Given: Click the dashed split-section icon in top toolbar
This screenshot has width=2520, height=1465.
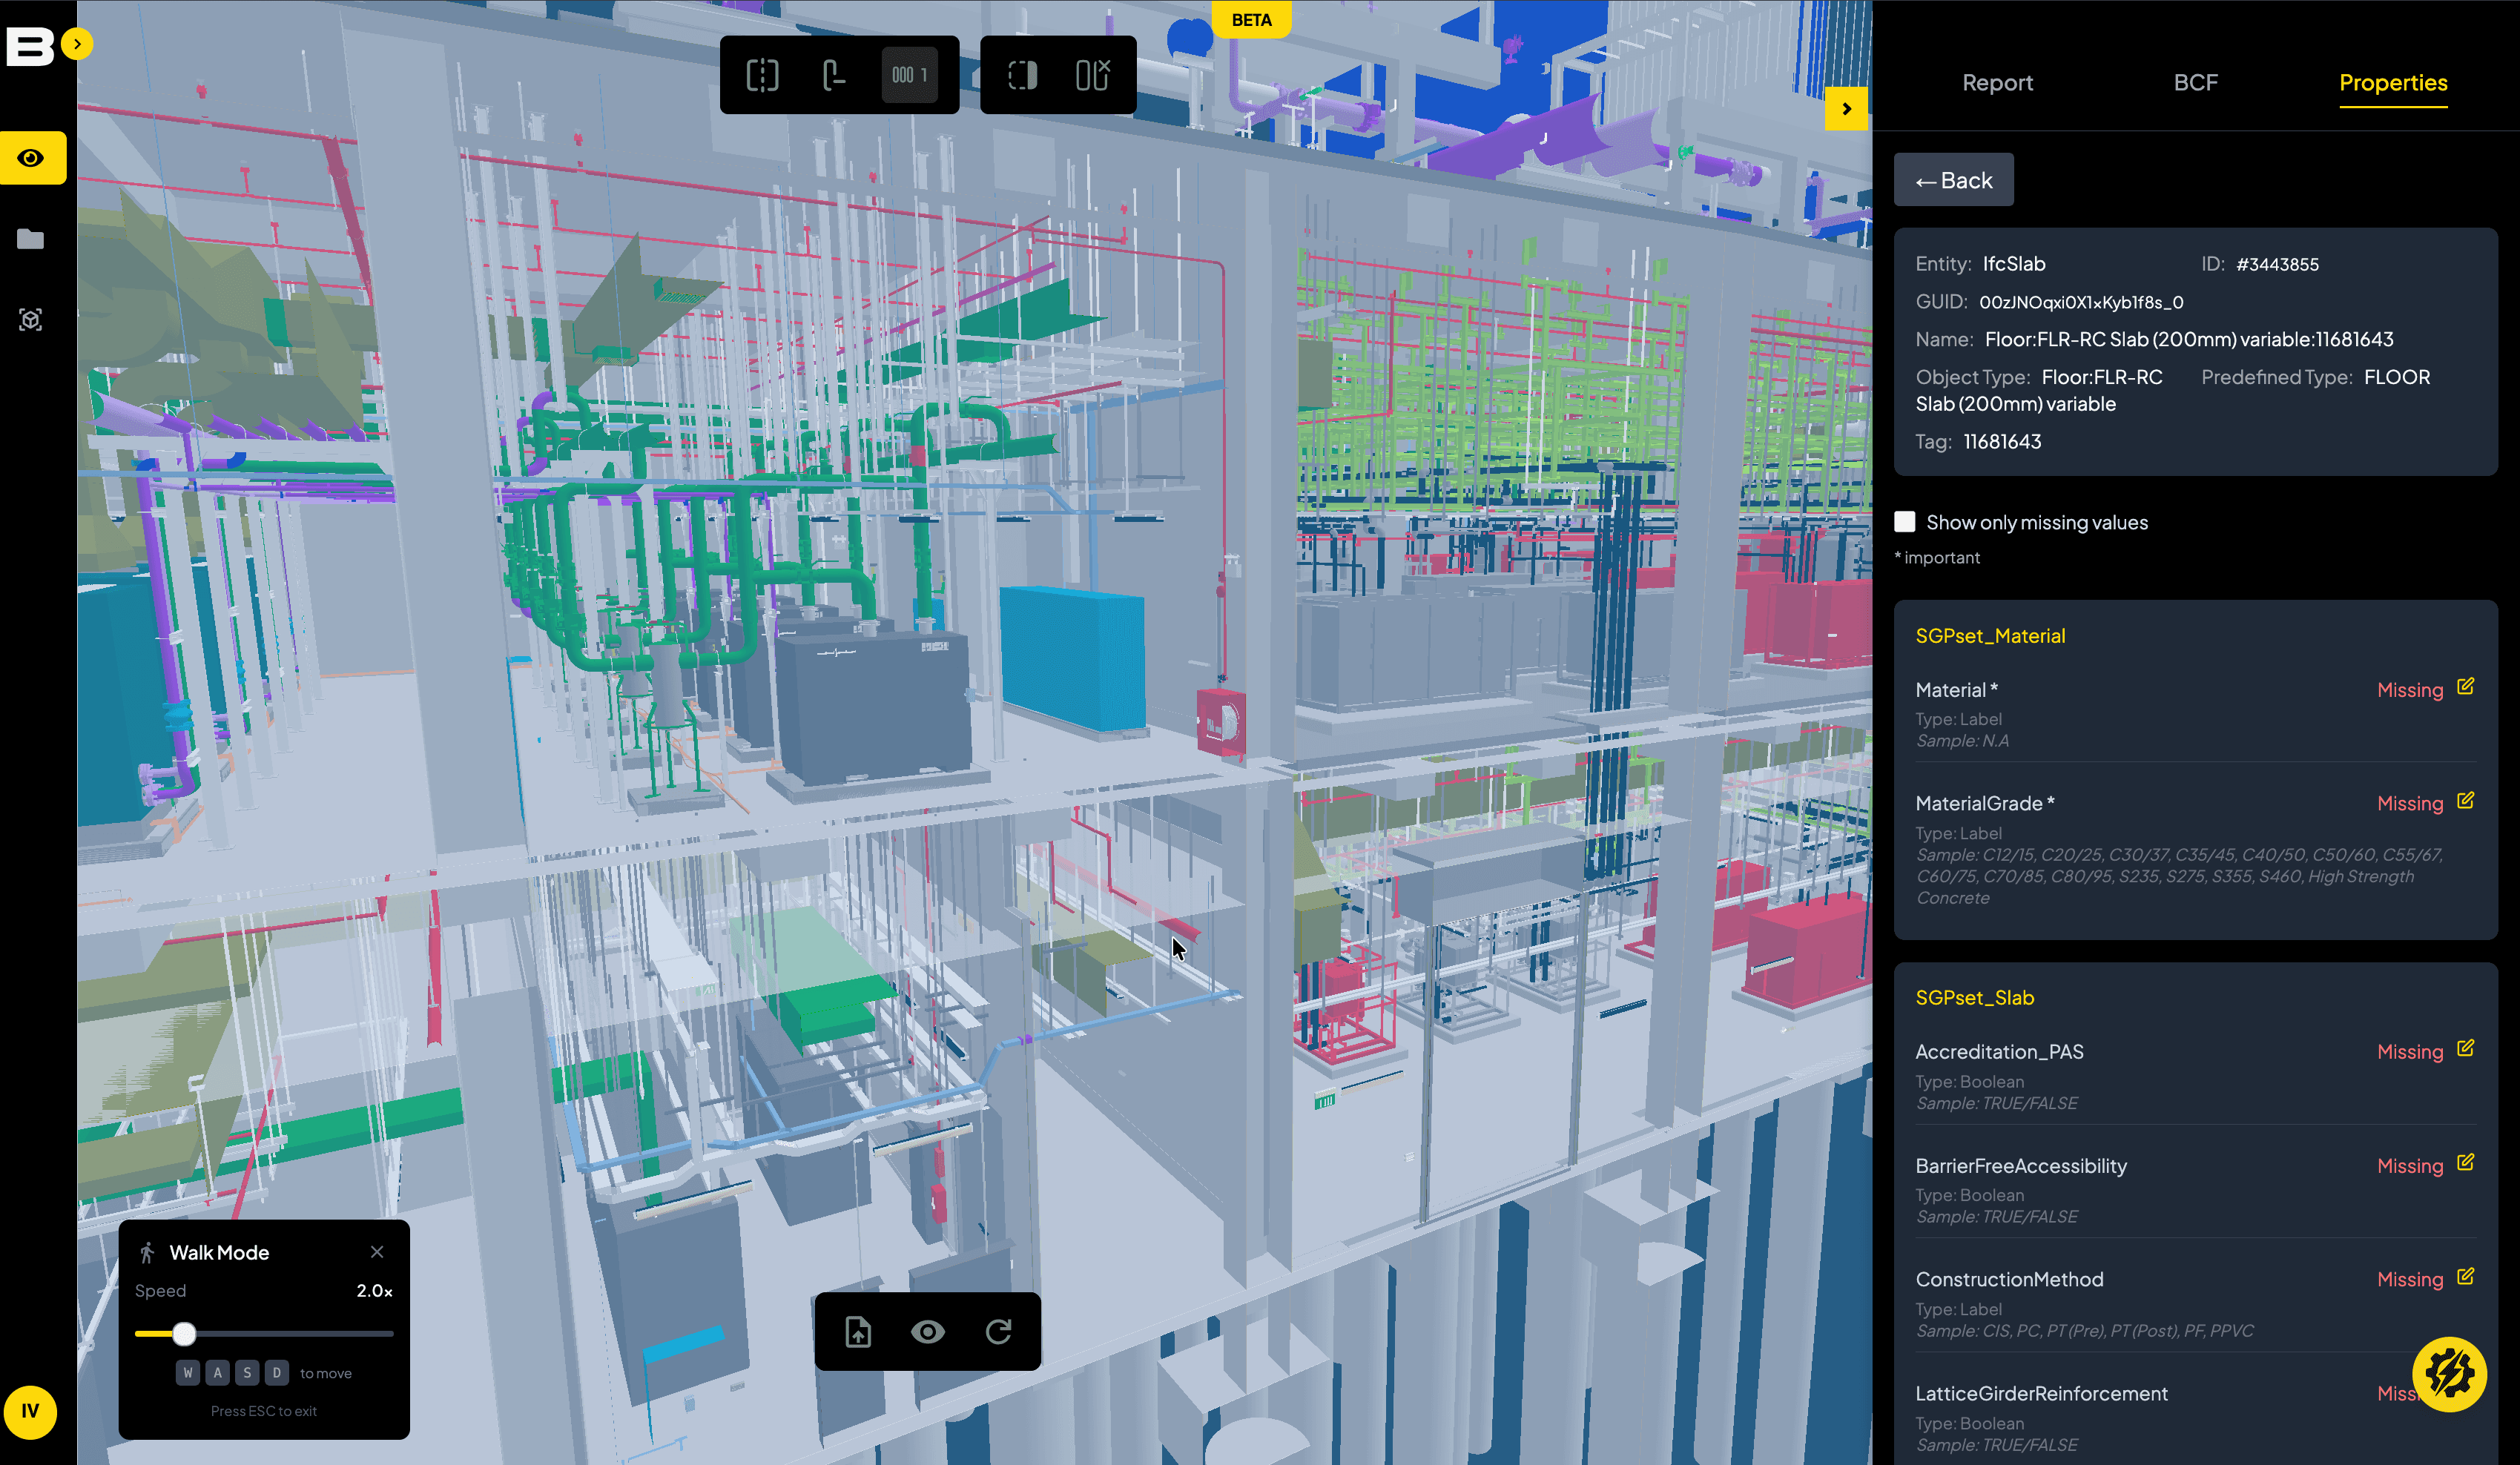Looking at the screenshot, I should click(x=762, y=75).
